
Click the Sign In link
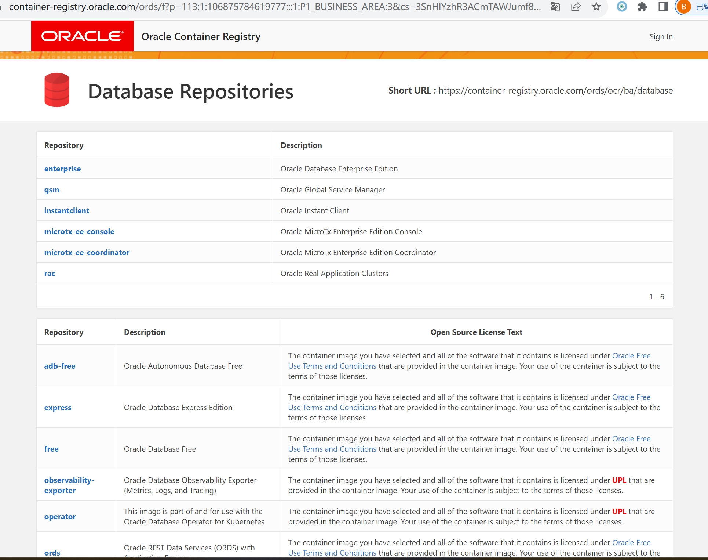(x=661, y=36)
